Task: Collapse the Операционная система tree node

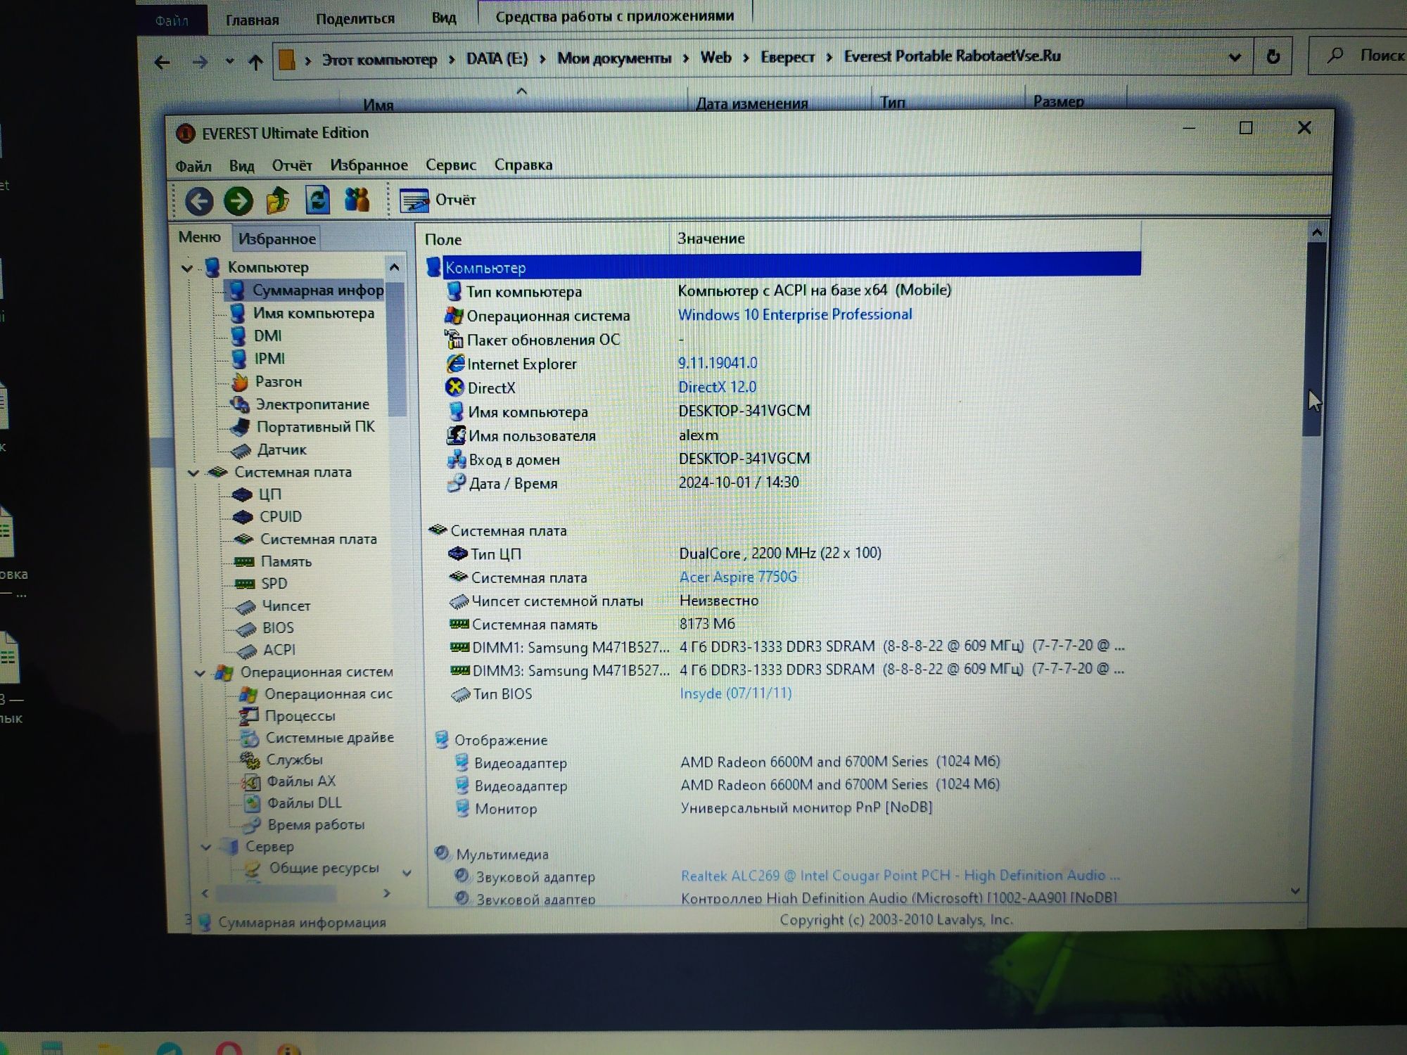Action: (x=200, y=673)
